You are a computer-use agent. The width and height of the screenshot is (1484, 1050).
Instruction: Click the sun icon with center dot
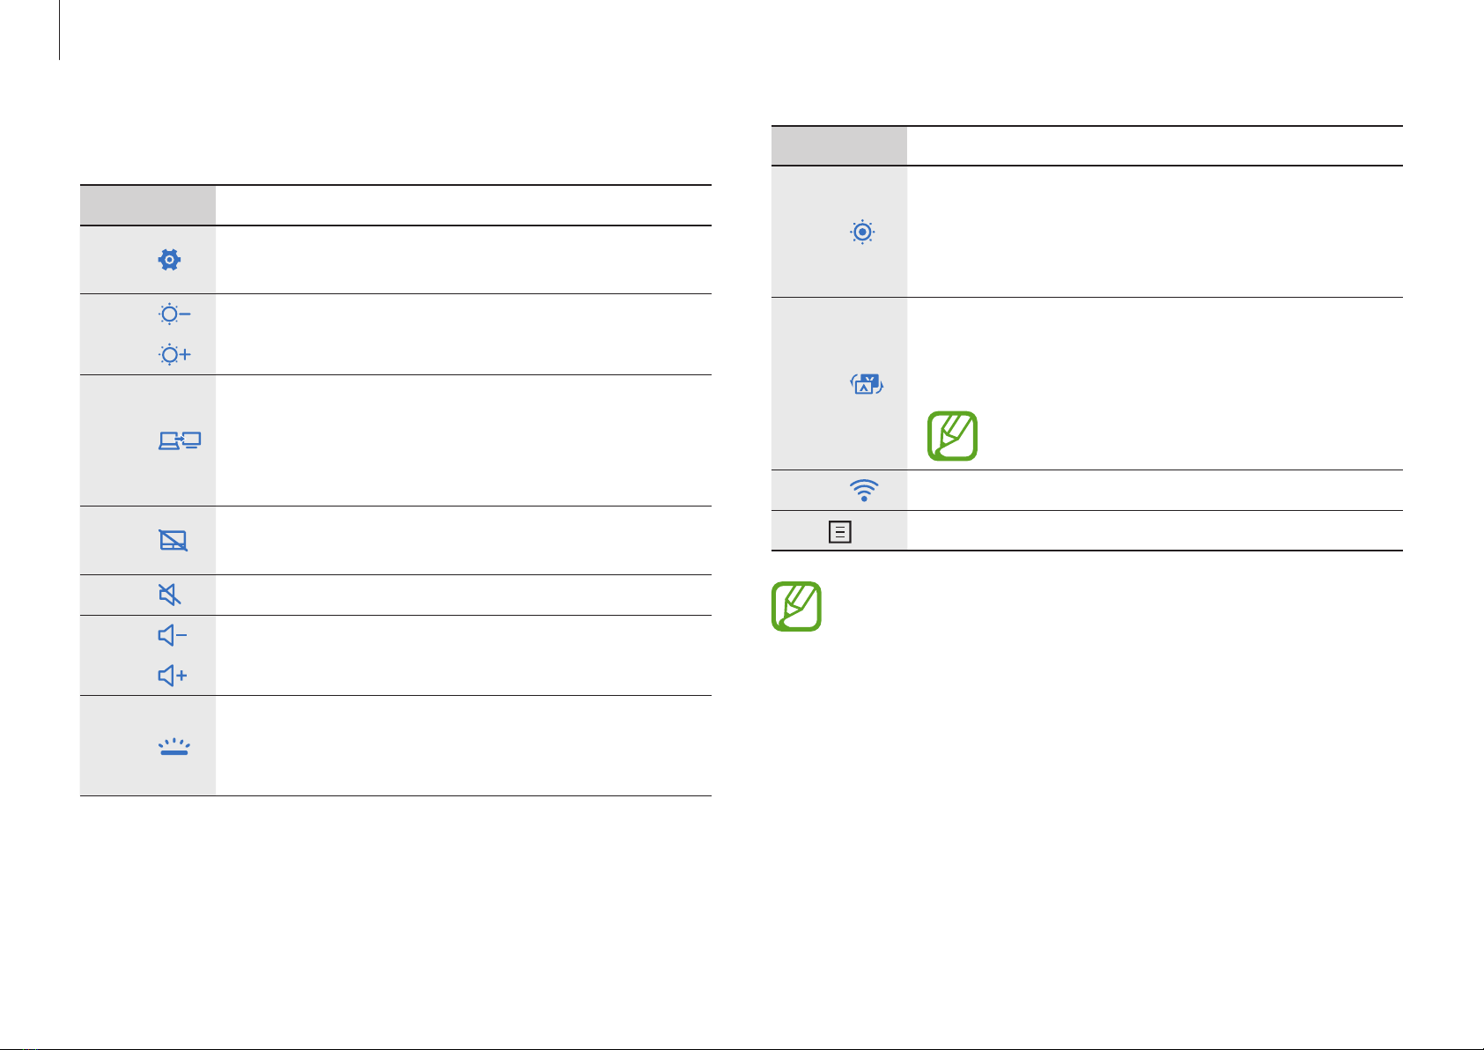pyautogui.click(x=862, y=232)
